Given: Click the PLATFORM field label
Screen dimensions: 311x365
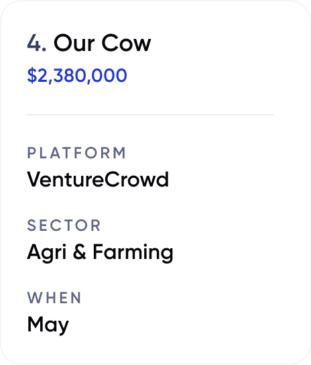Looking at the screenshot, I should tap(76, 153).
